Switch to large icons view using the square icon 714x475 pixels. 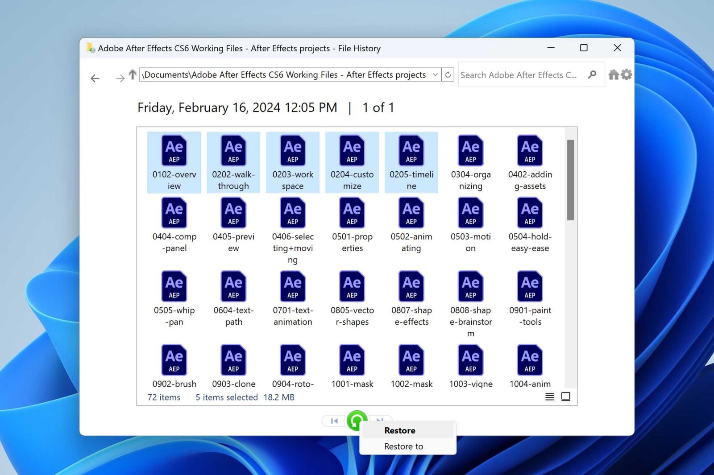(566, 397)
